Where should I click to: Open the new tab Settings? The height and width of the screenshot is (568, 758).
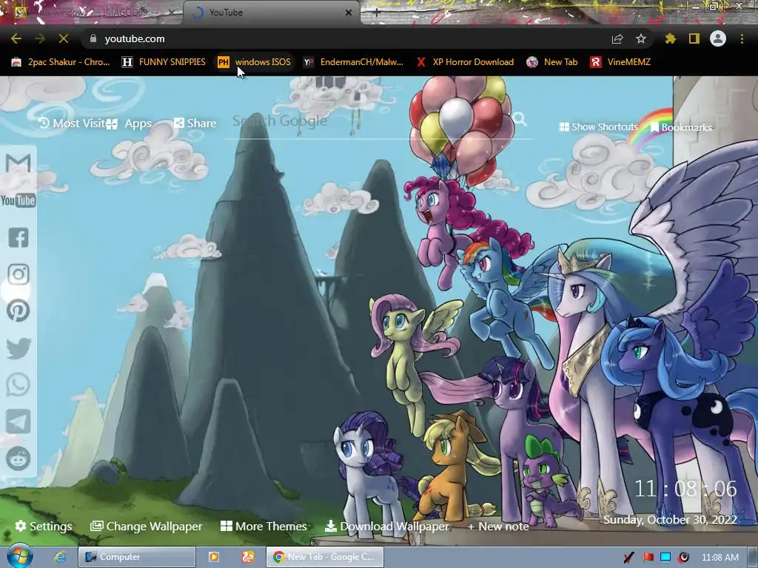[44, 526]
